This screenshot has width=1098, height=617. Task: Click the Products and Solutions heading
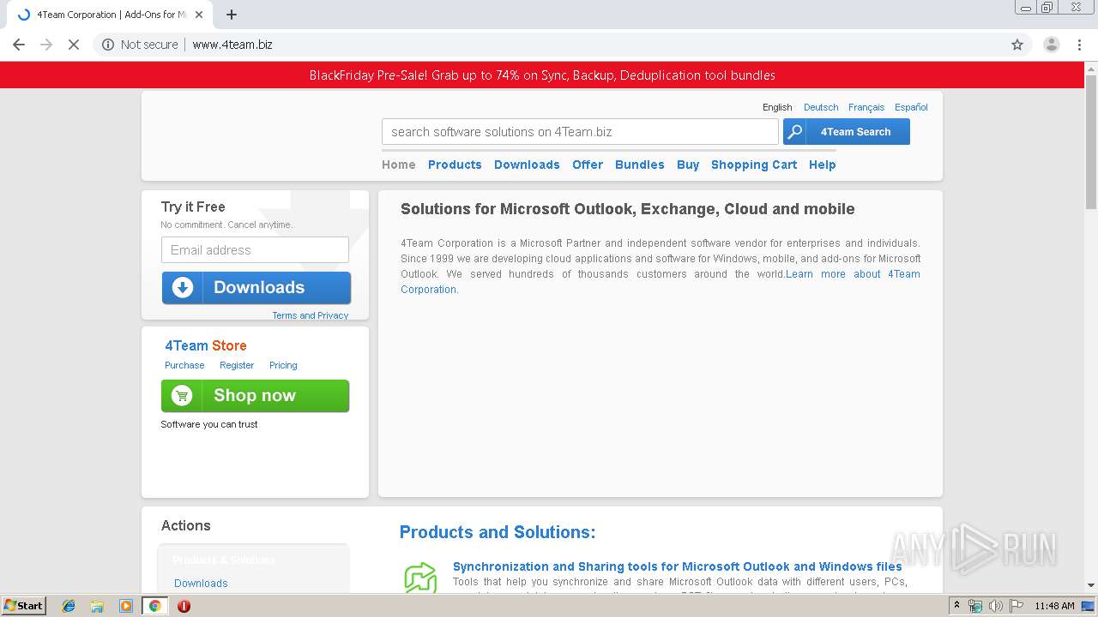pyautogui.click(x=498, y=532)
